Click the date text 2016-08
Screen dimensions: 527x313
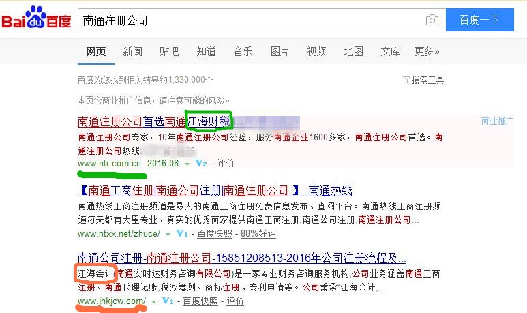coord(163,164)
